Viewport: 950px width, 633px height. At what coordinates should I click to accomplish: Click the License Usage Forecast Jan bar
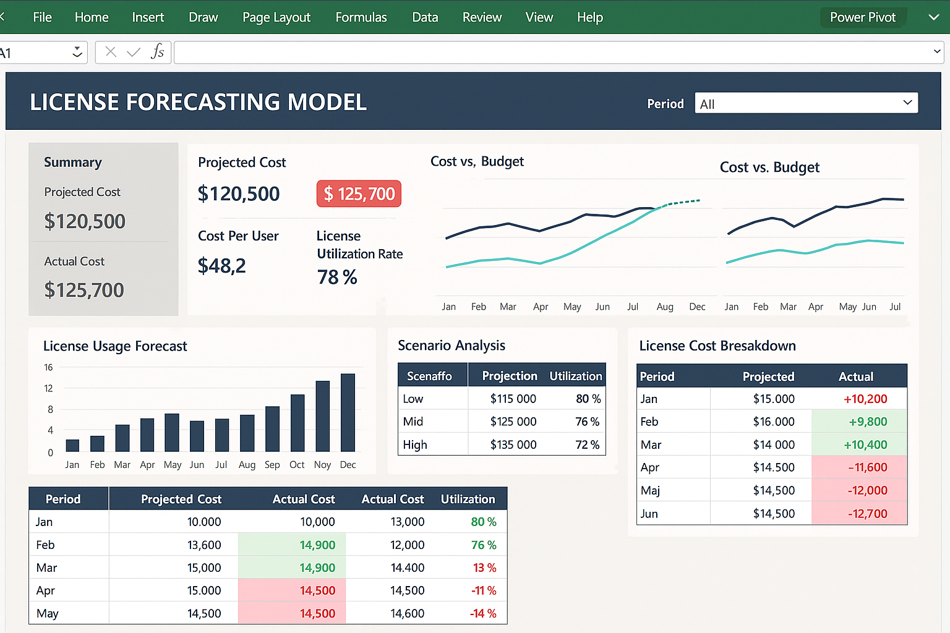point(72,445)
